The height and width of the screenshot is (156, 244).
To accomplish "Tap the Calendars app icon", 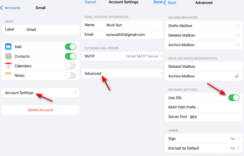I will [8, 66].
